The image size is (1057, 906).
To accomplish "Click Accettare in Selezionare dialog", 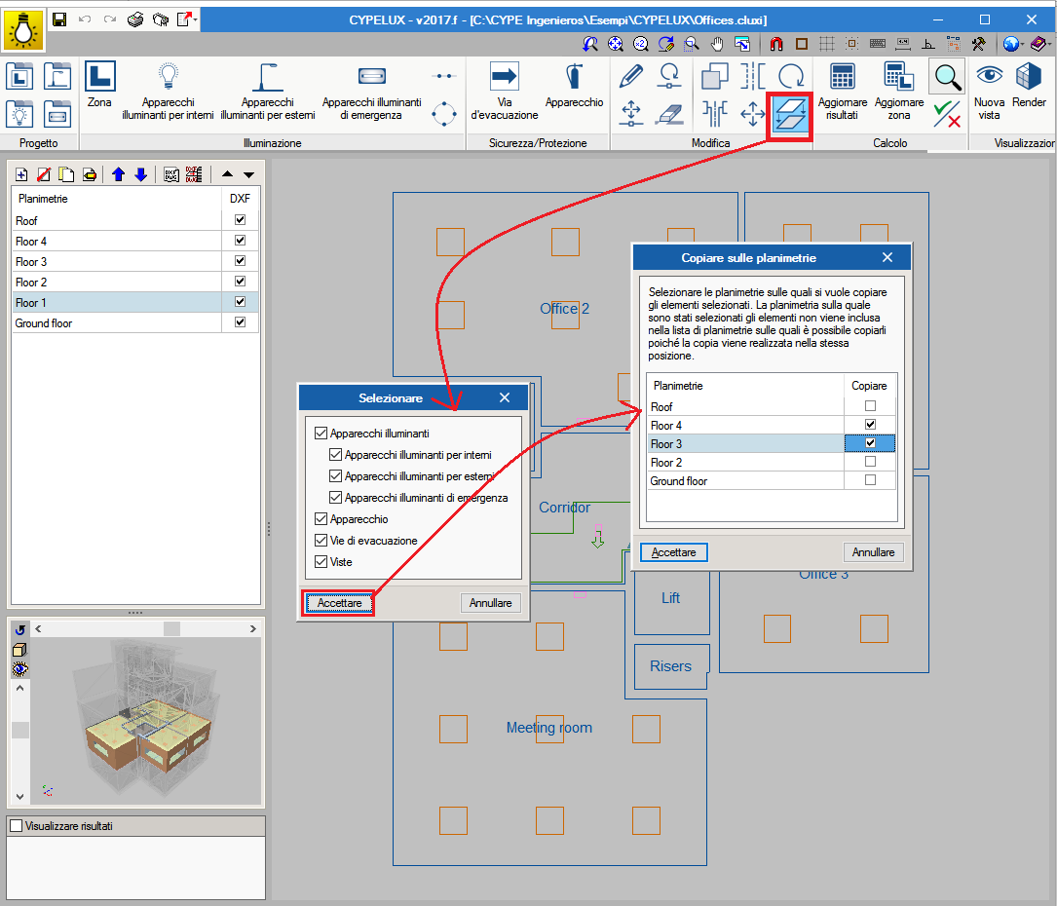I will (339, 603).
